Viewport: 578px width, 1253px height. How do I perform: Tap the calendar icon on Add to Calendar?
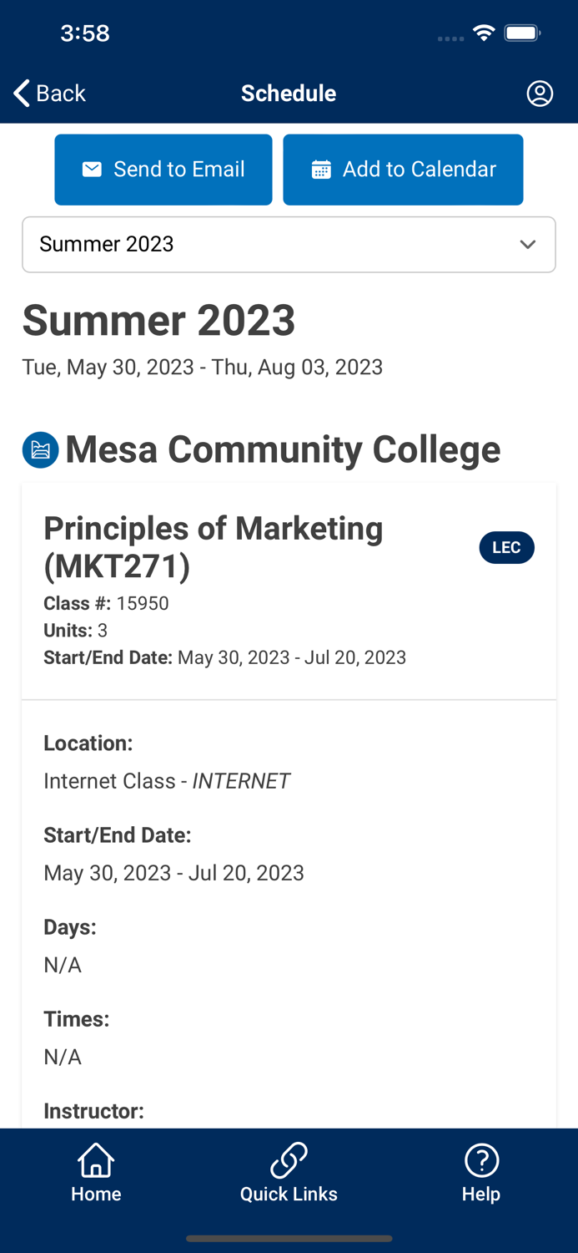[x=321, y=169]
